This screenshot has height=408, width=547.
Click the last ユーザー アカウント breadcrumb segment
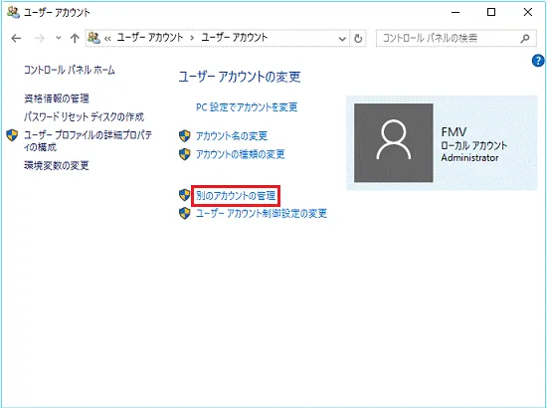tap(235, 38)
